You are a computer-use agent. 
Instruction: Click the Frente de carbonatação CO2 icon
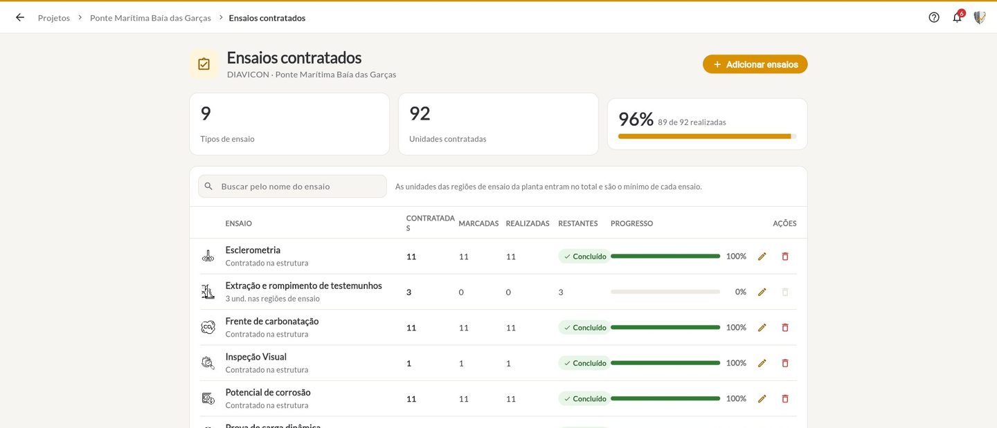click(208, 327)
